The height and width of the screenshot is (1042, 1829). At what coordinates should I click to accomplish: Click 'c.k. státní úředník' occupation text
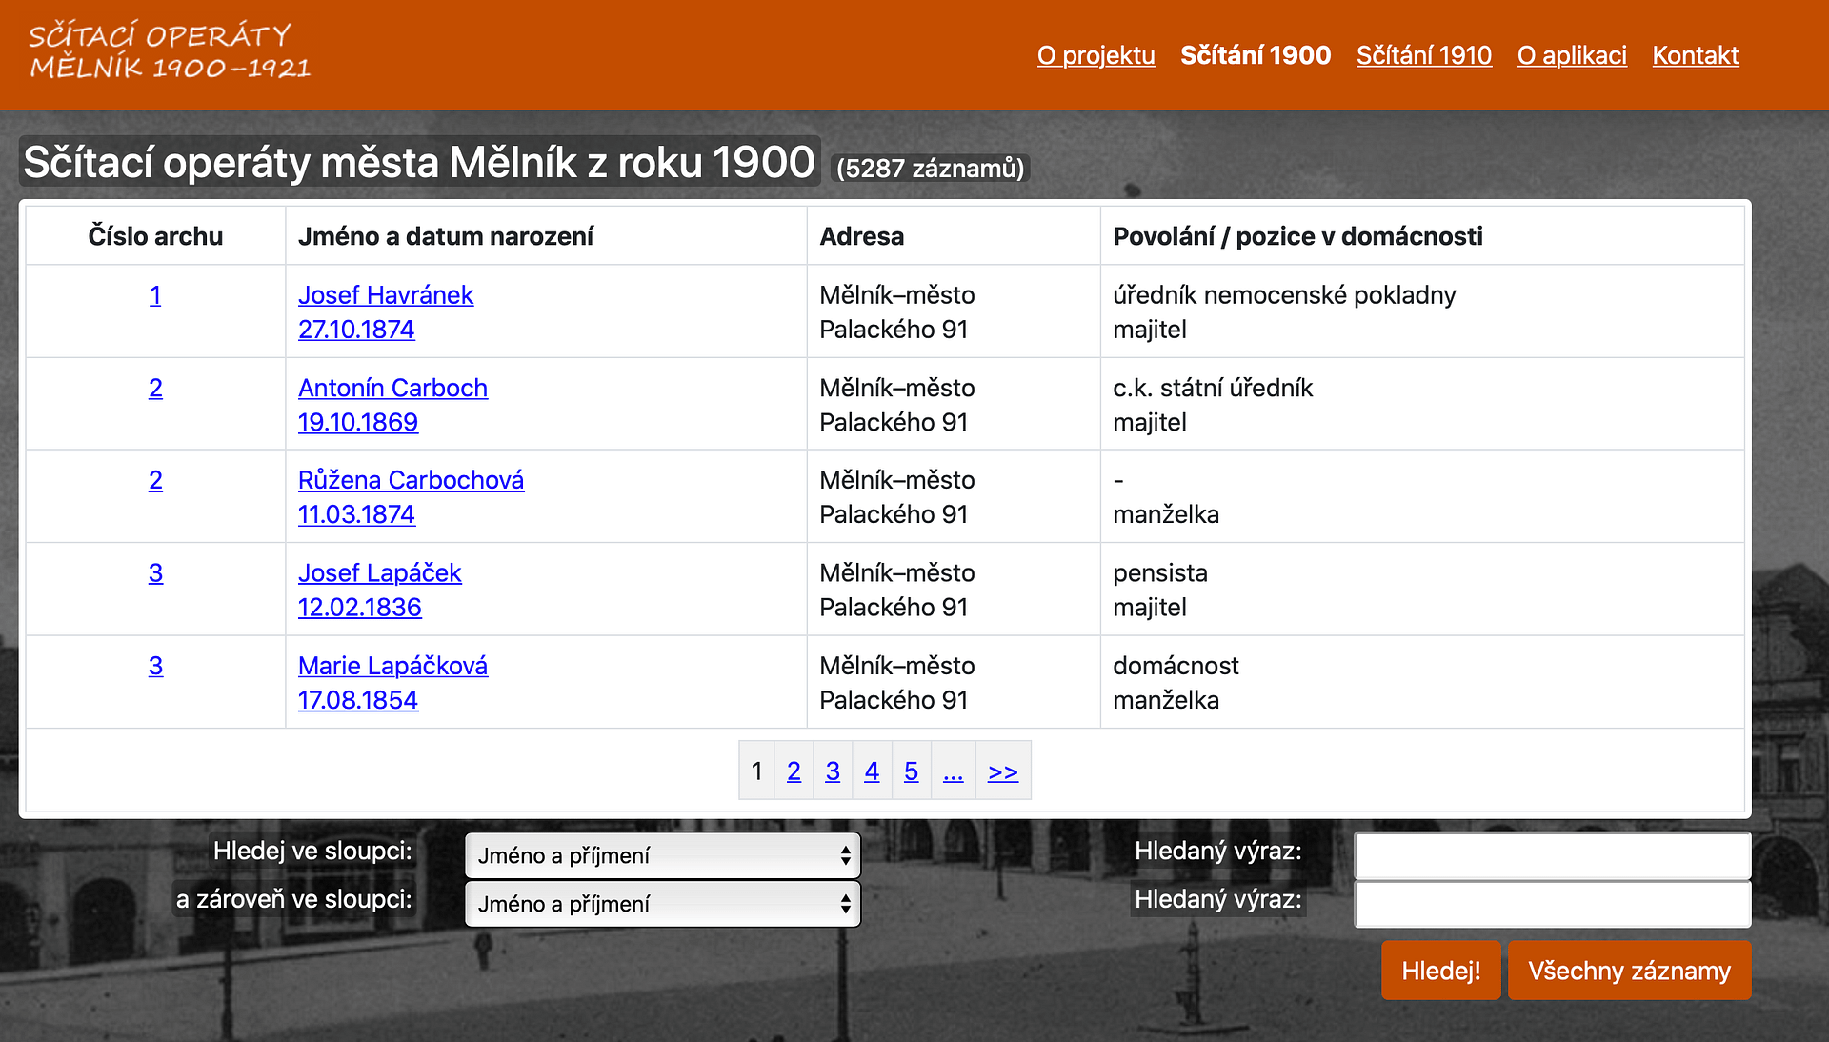tap(1213, 388)
